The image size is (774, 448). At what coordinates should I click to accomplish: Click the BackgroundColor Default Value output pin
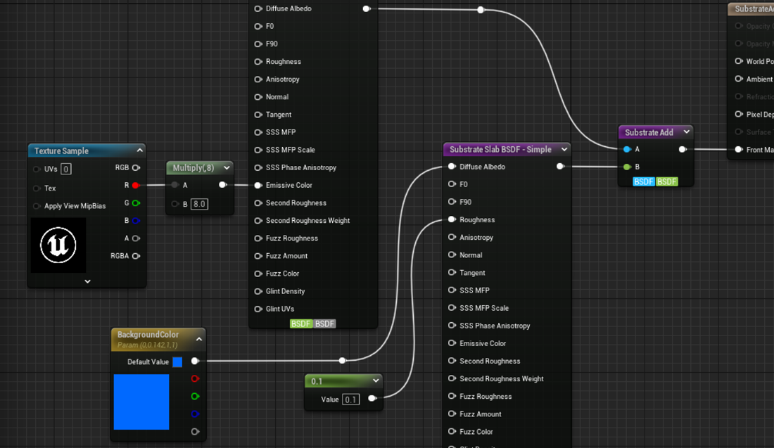coord(195,361)
